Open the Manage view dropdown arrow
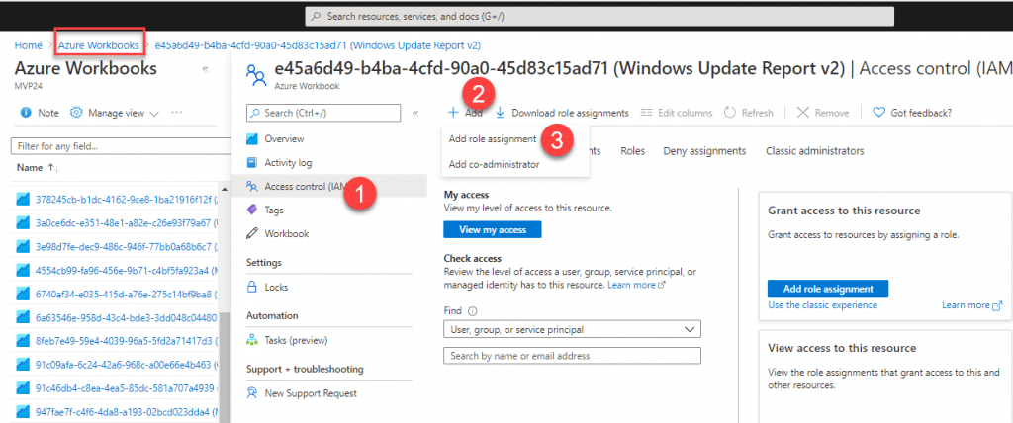The height and width of the screenshot is (423, 1013). click(x=153, y=113)
